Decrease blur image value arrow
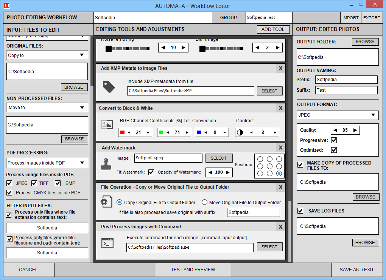This screenshot has height=280, width=386. coord(257,48)
